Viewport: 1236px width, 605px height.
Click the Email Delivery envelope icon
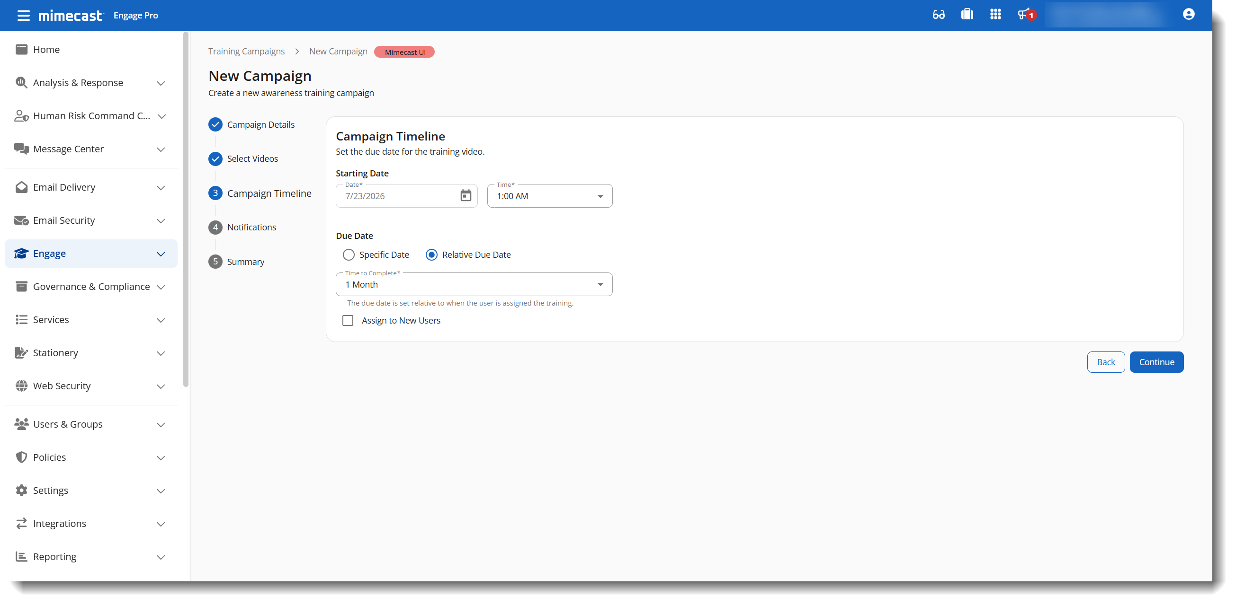pos(21,187)
